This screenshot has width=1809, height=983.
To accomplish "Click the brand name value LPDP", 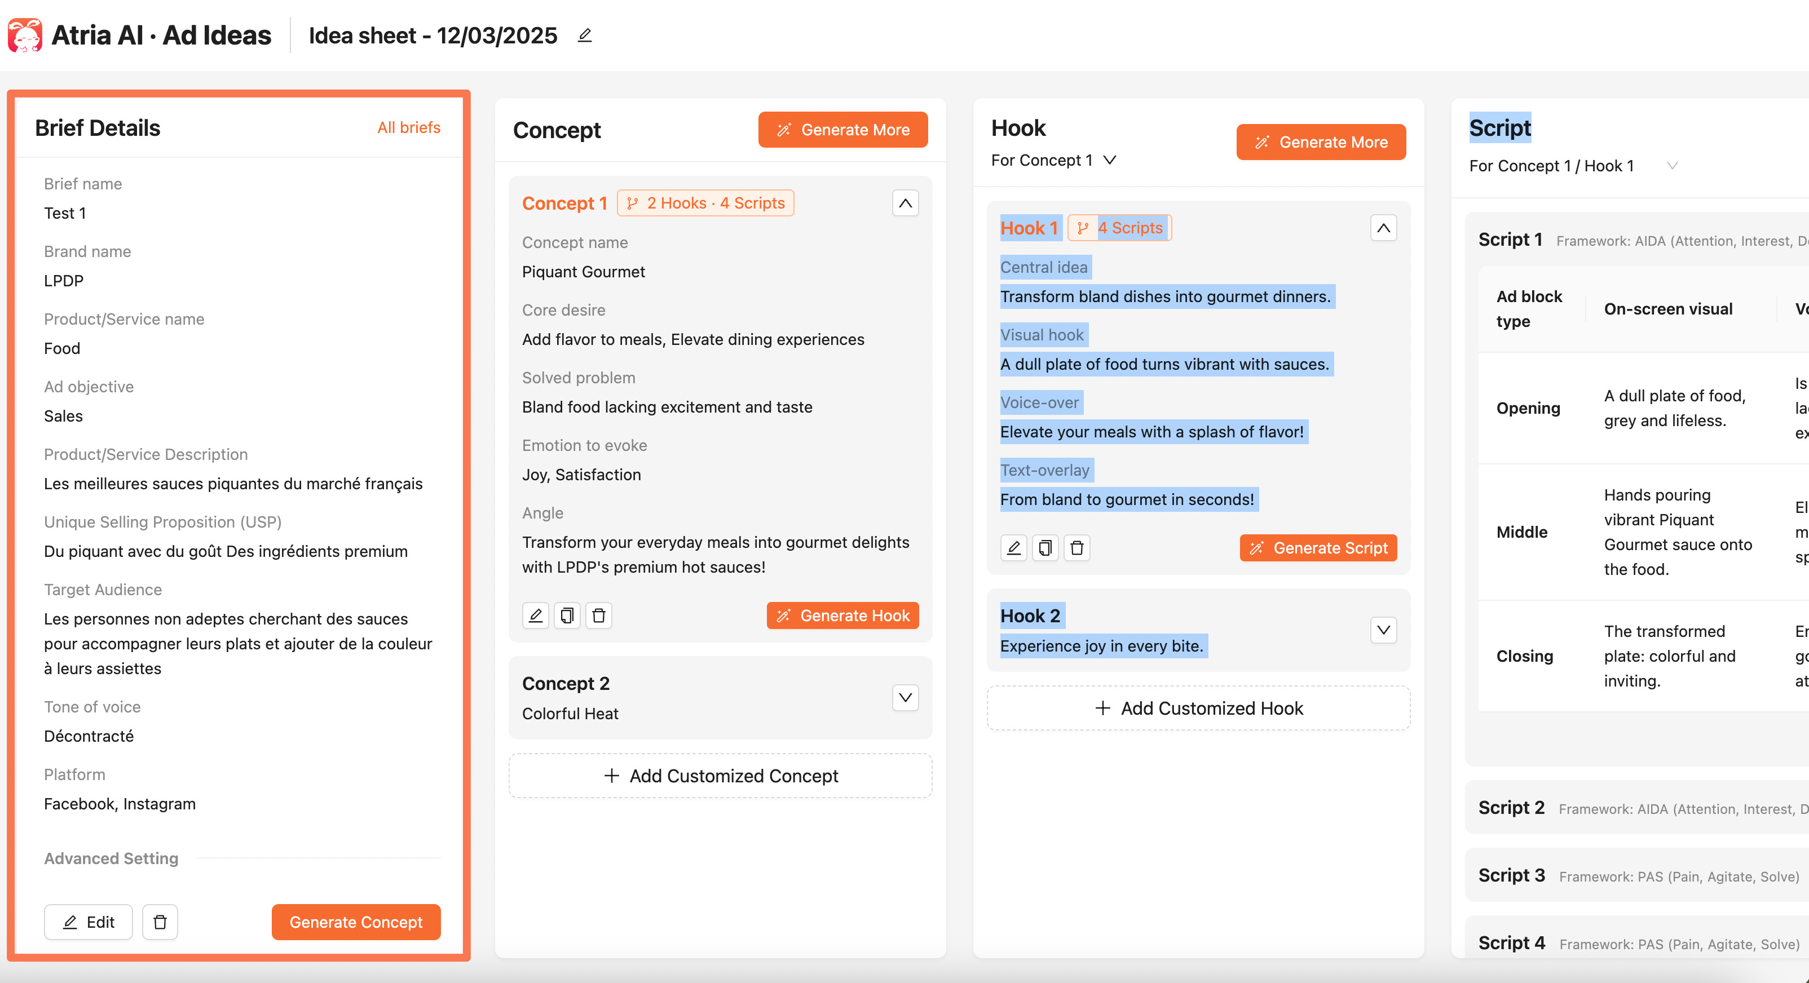I will pos(64,280).
